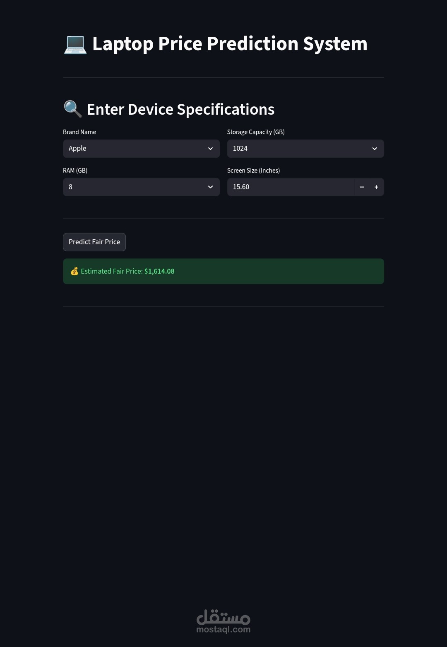Expand the RAM (GB) dropdown chevron
Image resolution: width=447 pixels, height=647 pixels.
(210, 187)
